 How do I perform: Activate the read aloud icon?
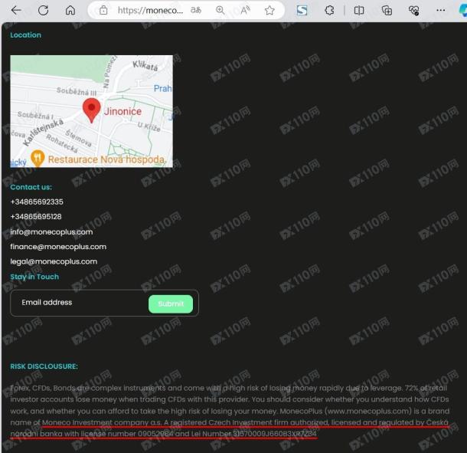[x=245, y=11]
